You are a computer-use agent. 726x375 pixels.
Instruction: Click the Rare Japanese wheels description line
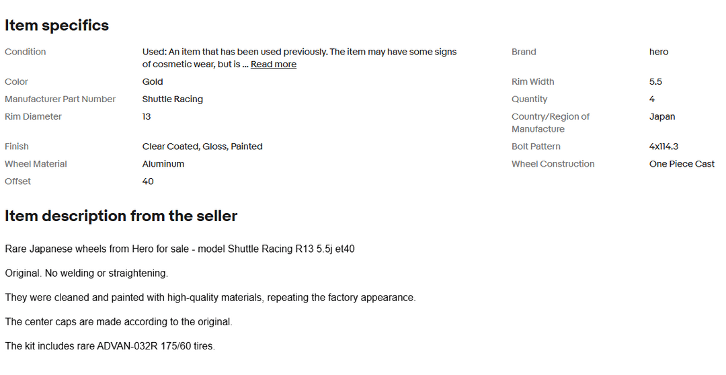(179, 249)
